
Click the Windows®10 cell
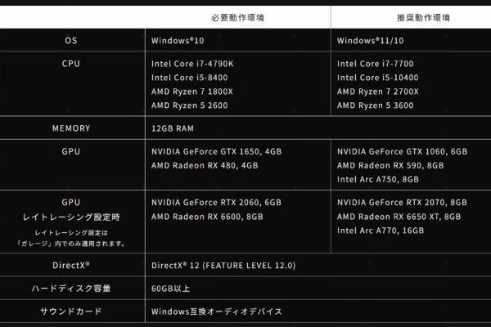pos(178,40)
